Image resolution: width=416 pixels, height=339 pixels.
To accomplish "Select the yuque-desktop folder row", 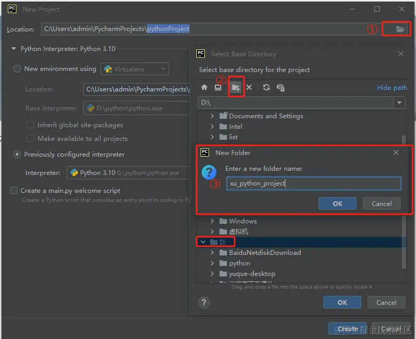I will coord(299,274).
